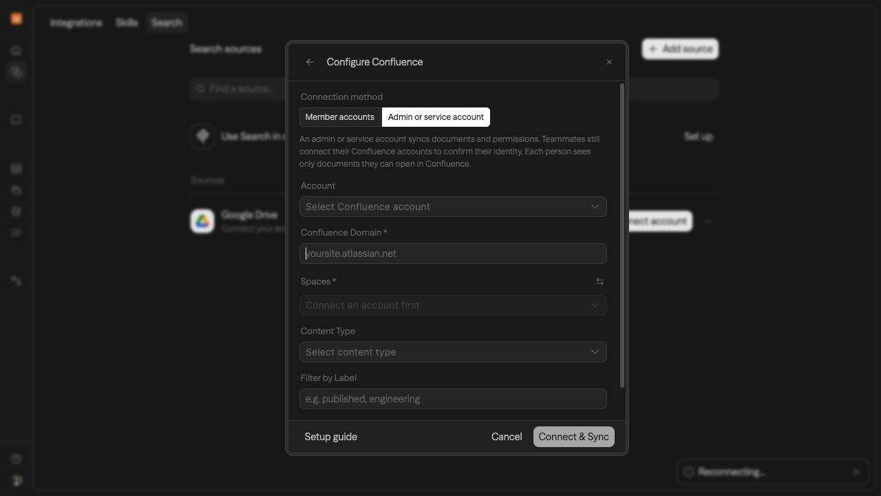Dismiss the Reconnecting notification
The width and height of the screenshot is (881, 496).
[856, 472]
